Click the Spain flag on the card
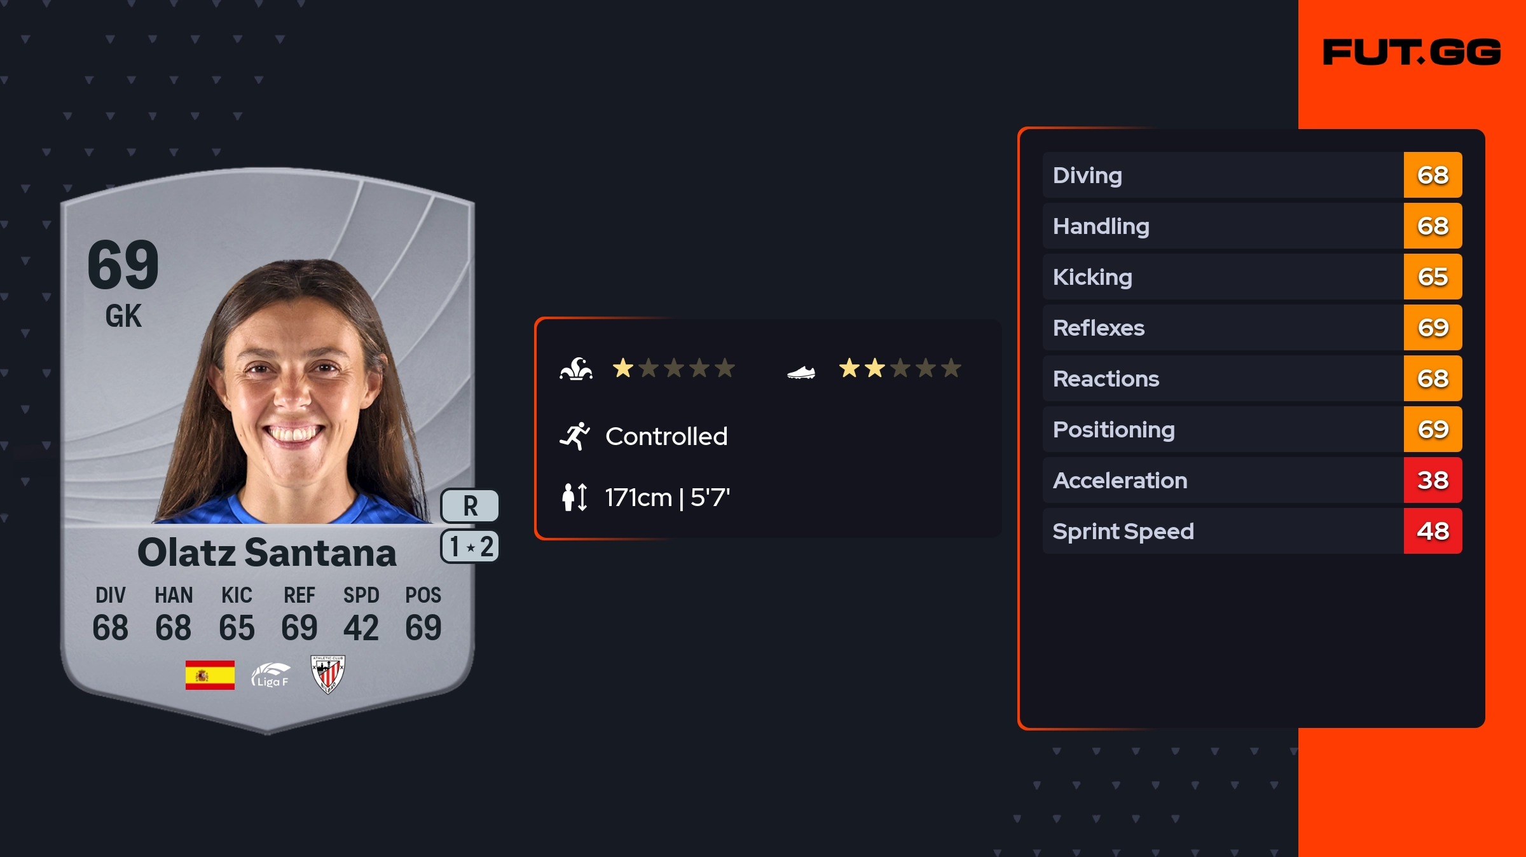1526x857 pixels. (210, 675)
